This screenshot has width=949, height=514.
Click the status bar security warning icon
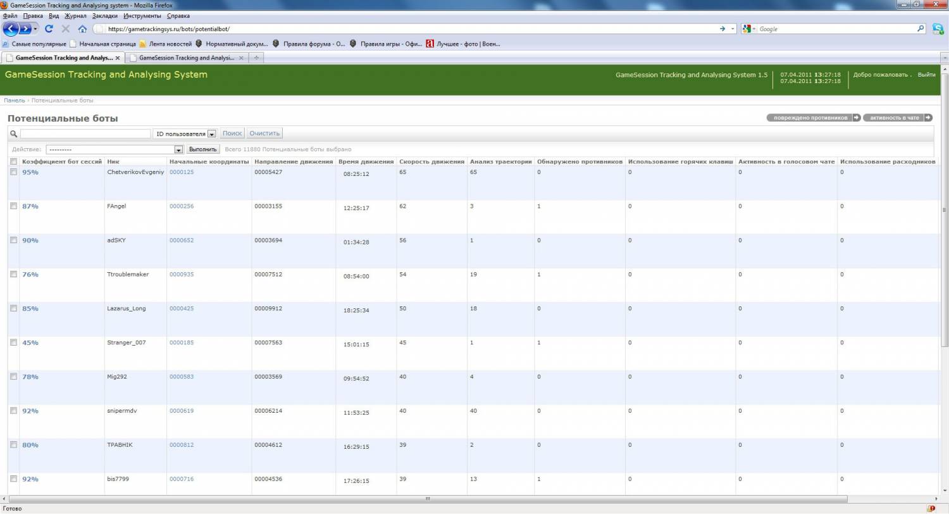931,508
